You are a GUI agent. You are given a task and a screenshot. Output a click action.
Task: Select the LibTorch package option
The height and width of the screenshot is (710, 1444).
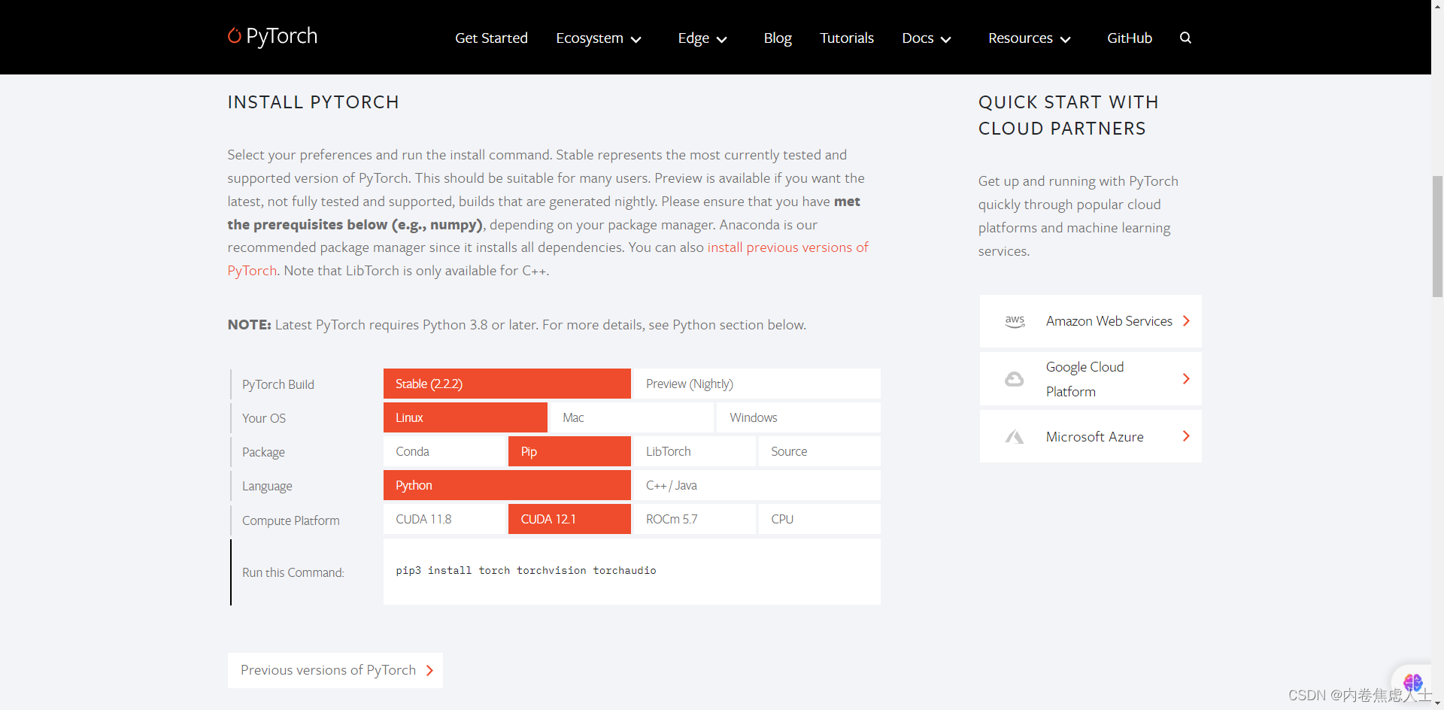695,451
